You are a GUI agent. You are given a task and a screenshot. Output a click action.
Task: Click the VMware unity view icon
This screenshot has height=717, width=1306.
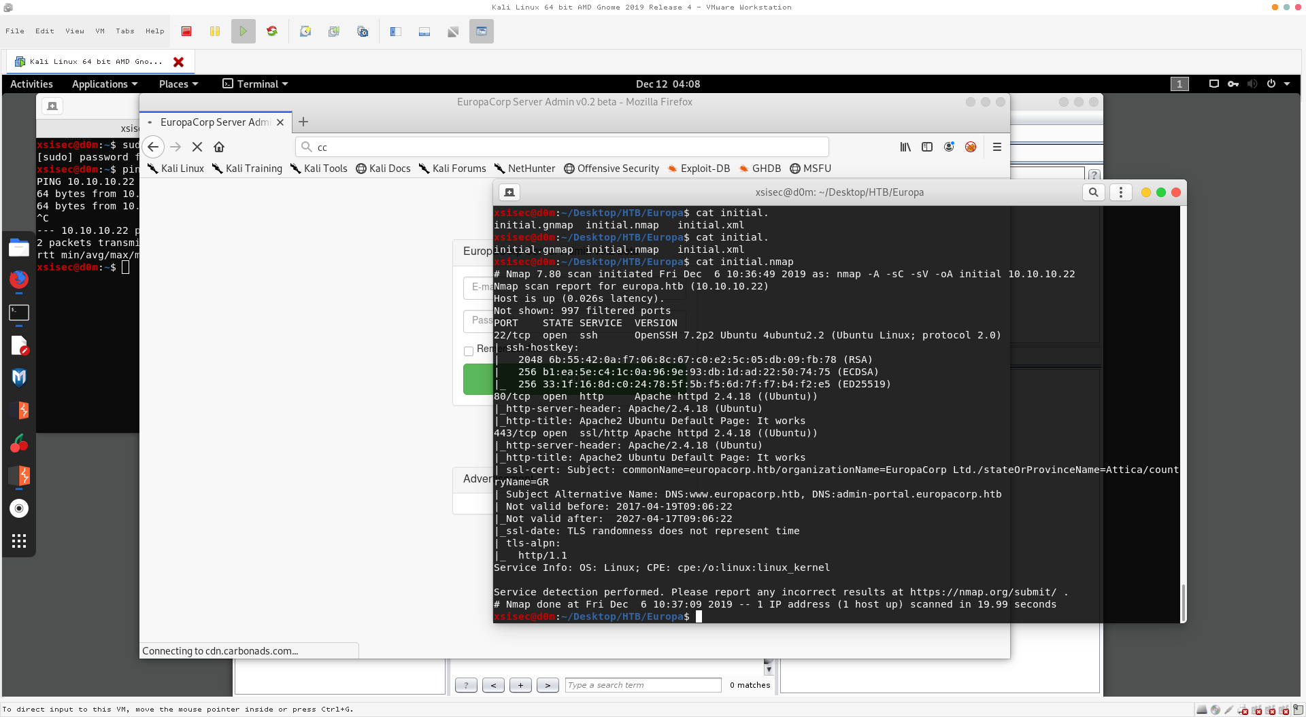click(482, 31)
